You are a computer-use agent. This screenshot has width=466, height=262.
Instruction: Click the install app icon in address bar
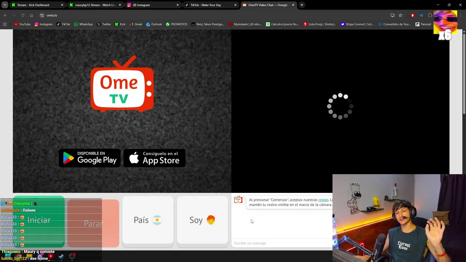[392, 15]
